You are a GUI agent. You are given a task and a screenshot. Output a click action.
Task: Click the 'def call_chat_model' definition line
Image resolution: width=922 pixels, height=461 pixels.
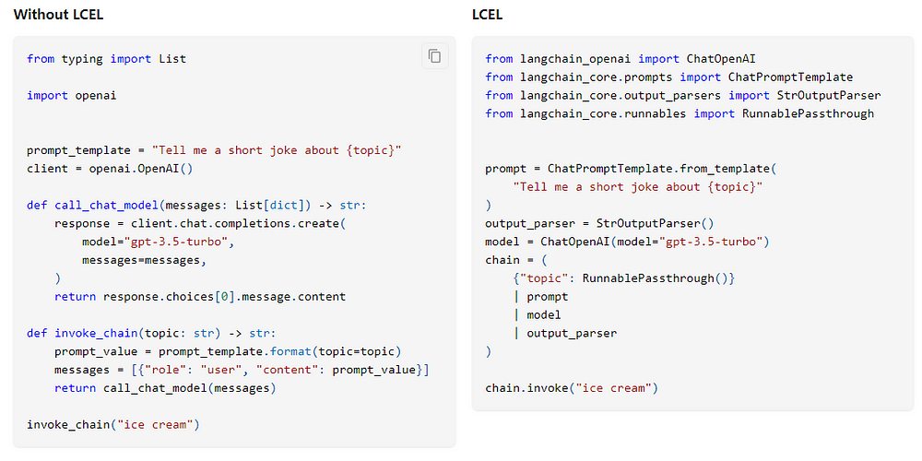click(197, 206)
